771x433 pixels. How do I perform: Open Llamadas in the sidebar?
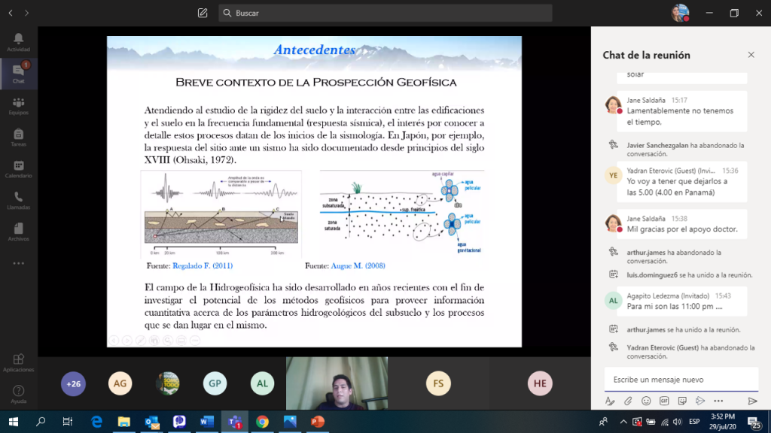[18, 200]
